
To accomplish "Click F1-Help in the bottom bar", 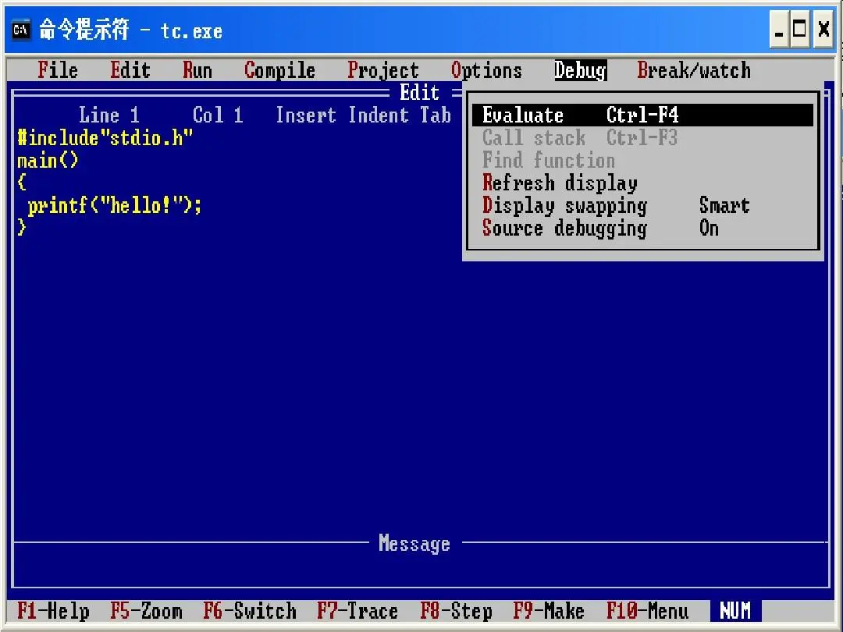I will [x=53, y=611].
